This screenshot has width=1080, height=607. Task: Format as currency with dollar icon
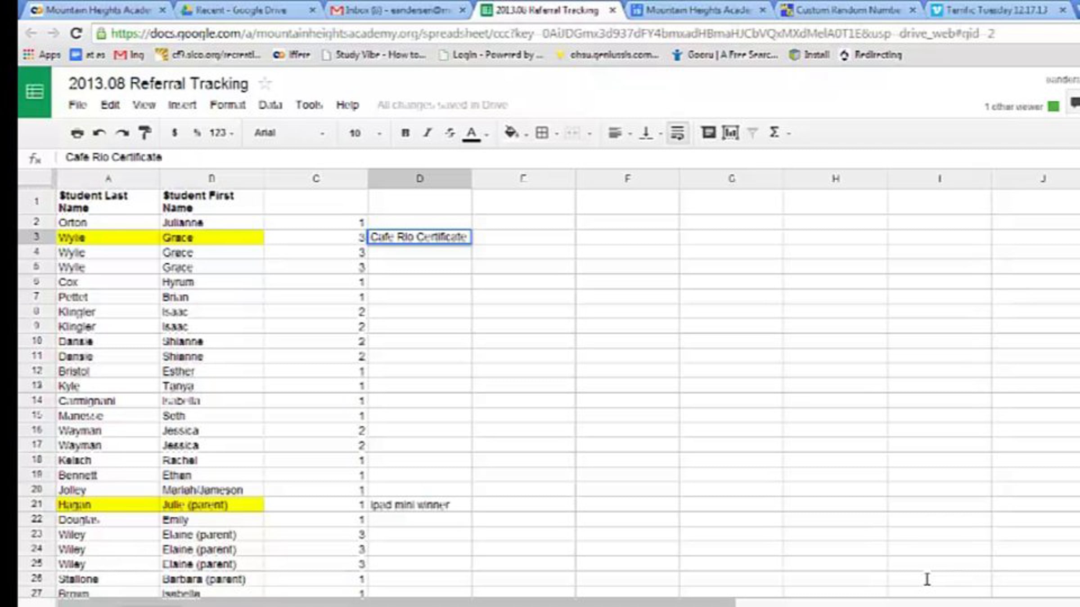(175, 133)
